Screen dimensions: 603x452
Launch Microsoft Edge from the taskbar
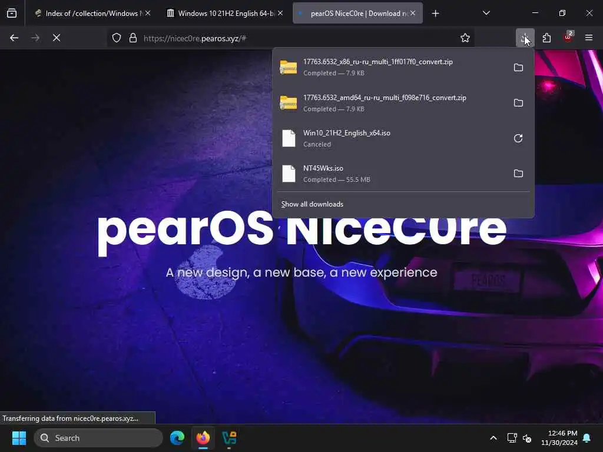(177, 438)
